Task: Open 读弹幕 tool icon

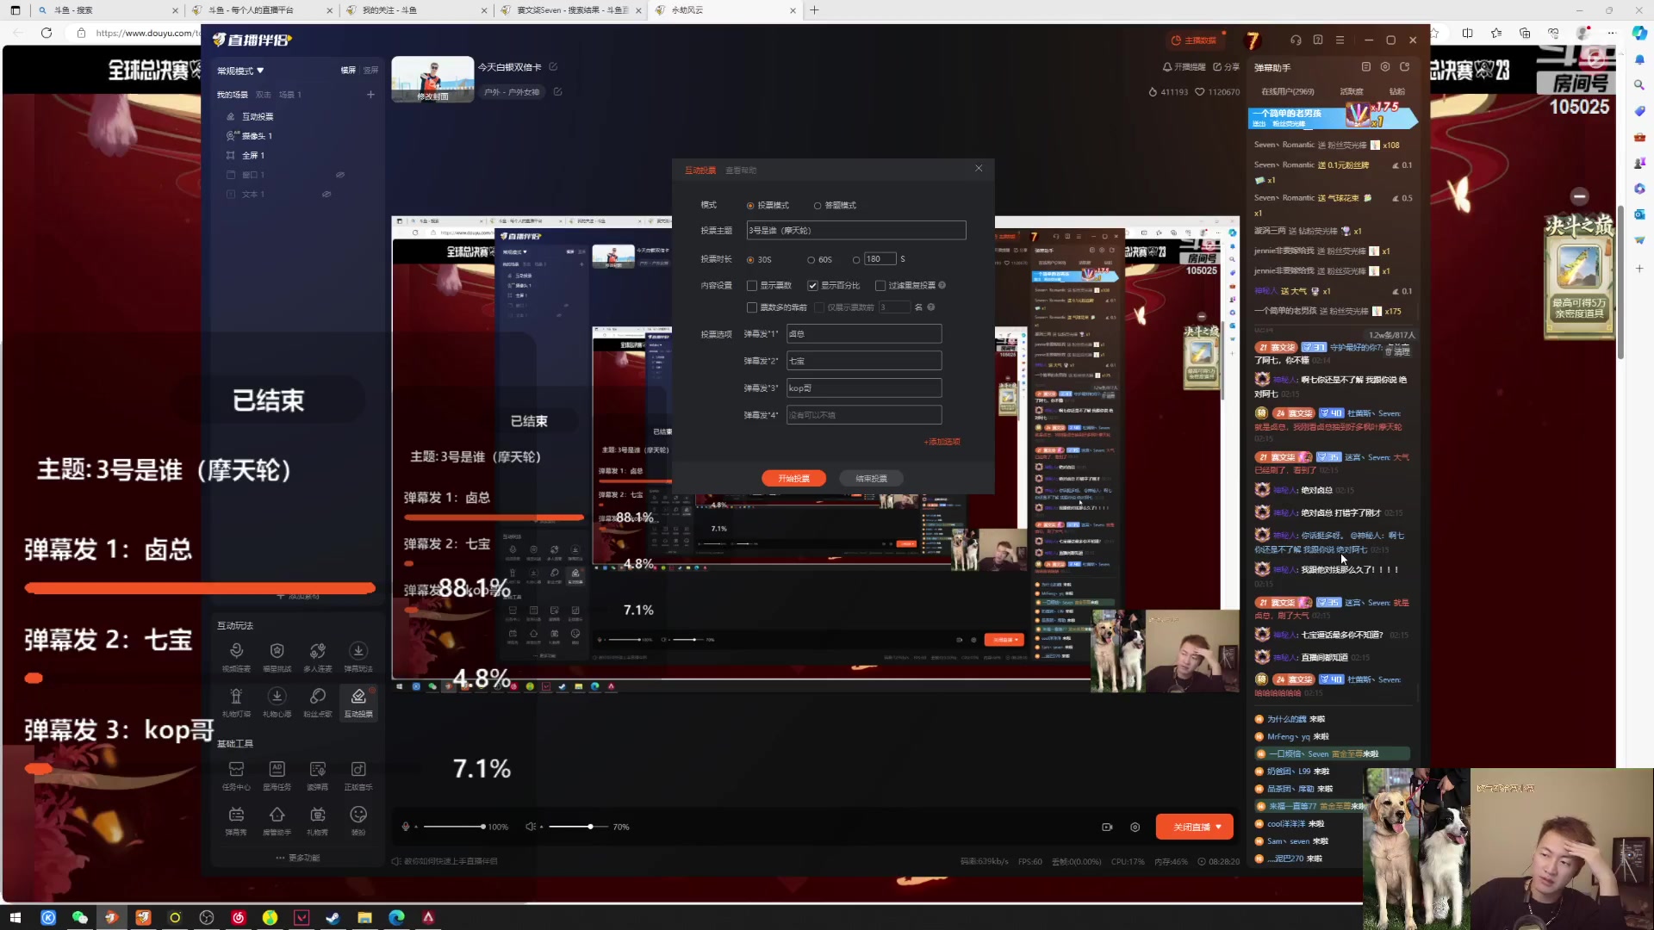Action: 318,775
